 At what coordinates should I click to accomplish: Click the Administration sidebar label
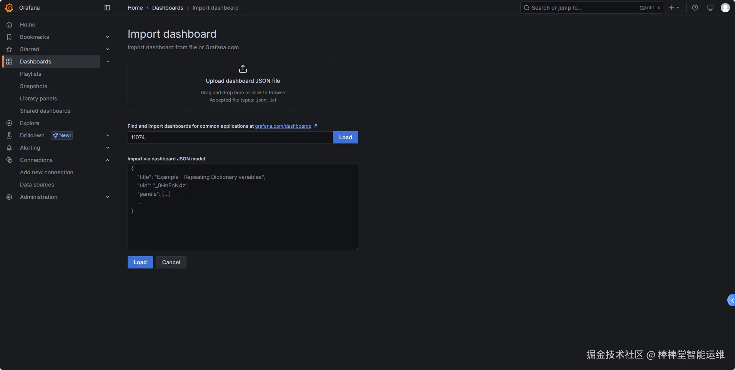[38, 197]
